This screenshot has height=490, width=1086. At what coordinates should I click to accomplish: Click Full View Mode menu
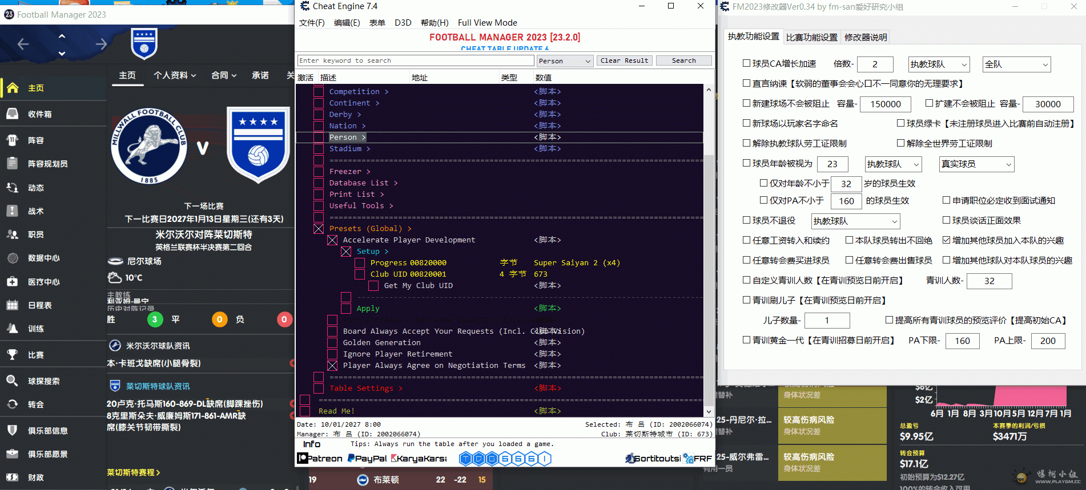coord(488,23)
